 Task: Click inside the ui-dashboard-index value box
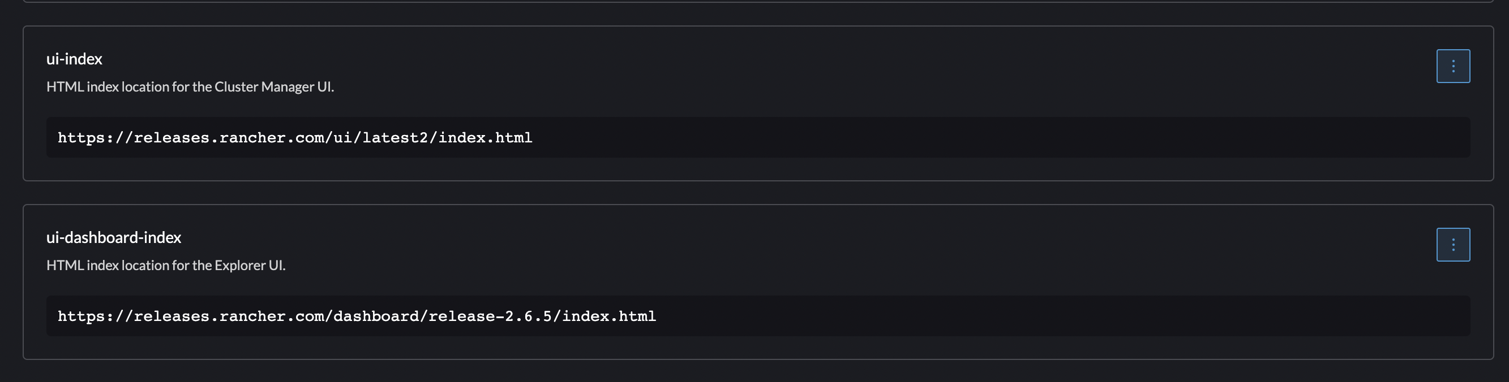point(758,316)
